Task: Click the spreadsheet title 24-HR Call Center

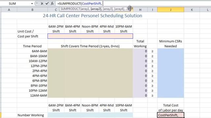Action: pos(92,16)
